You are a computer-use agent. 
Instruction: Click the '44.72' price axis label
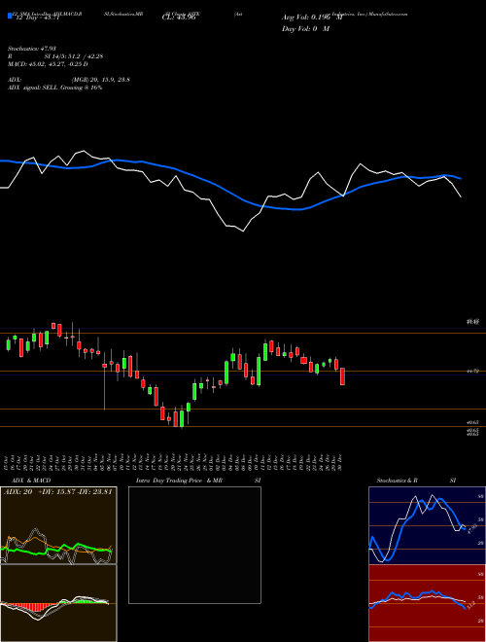click(472, 372)
